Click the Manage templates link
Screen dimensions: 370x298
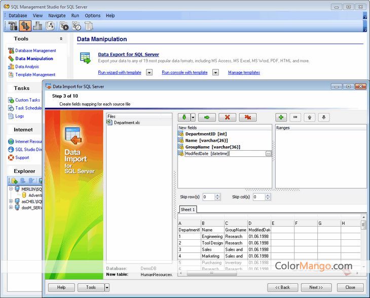click(244, 72)
